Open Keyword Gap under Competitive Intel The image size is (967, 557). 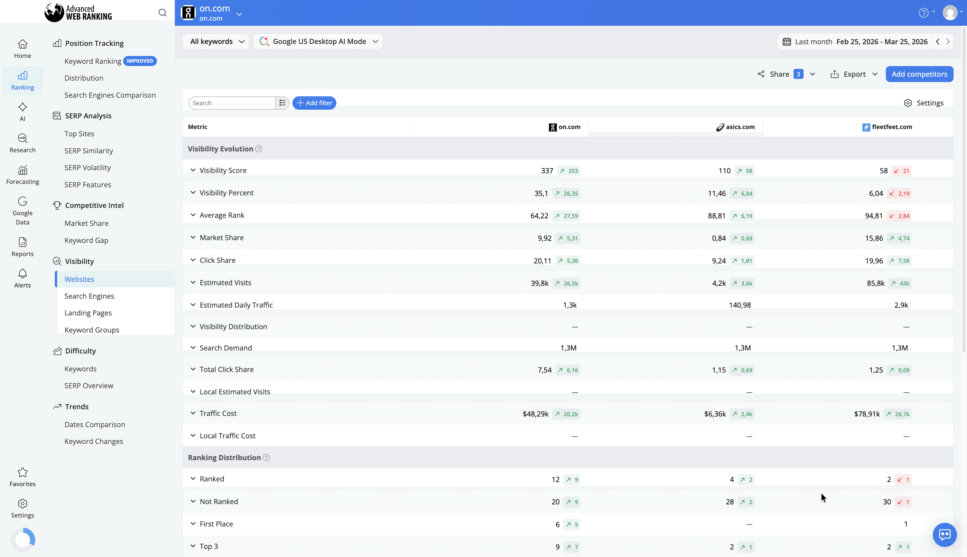86,240
